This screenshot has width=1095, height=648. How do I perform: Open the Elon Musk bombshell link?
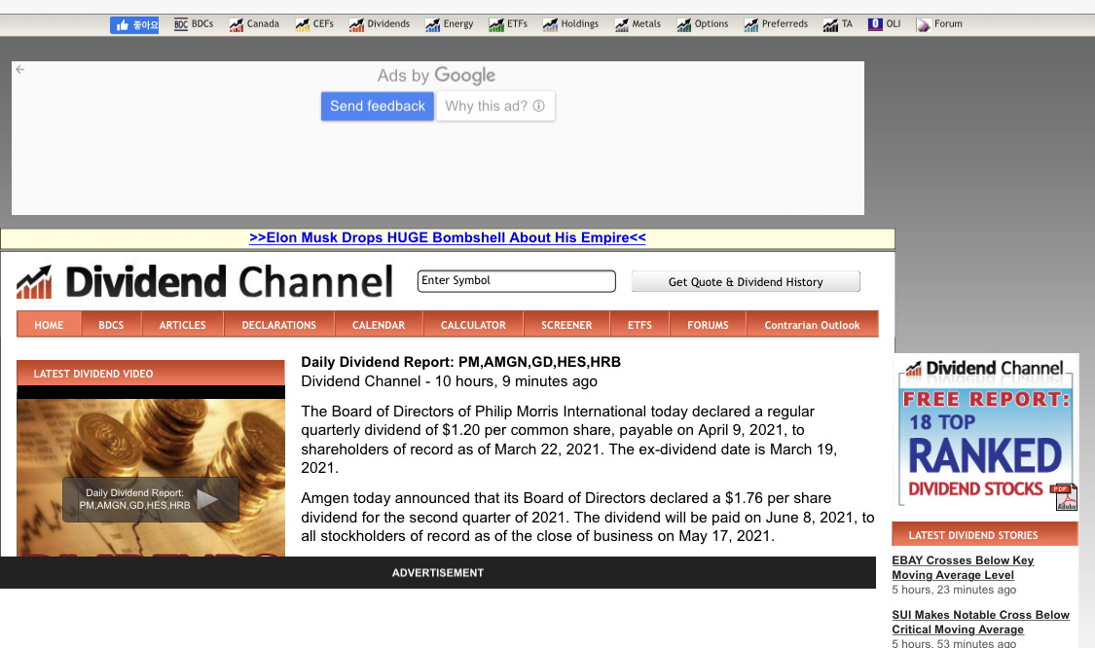(448, 237)
